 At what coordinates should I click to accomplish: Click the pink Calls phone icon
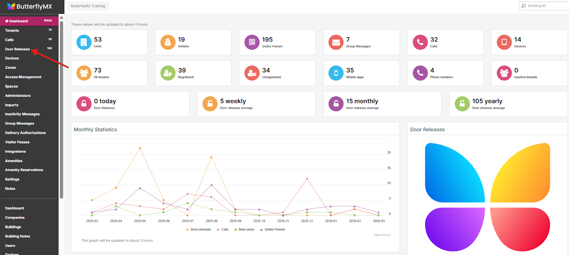point(420,42)
